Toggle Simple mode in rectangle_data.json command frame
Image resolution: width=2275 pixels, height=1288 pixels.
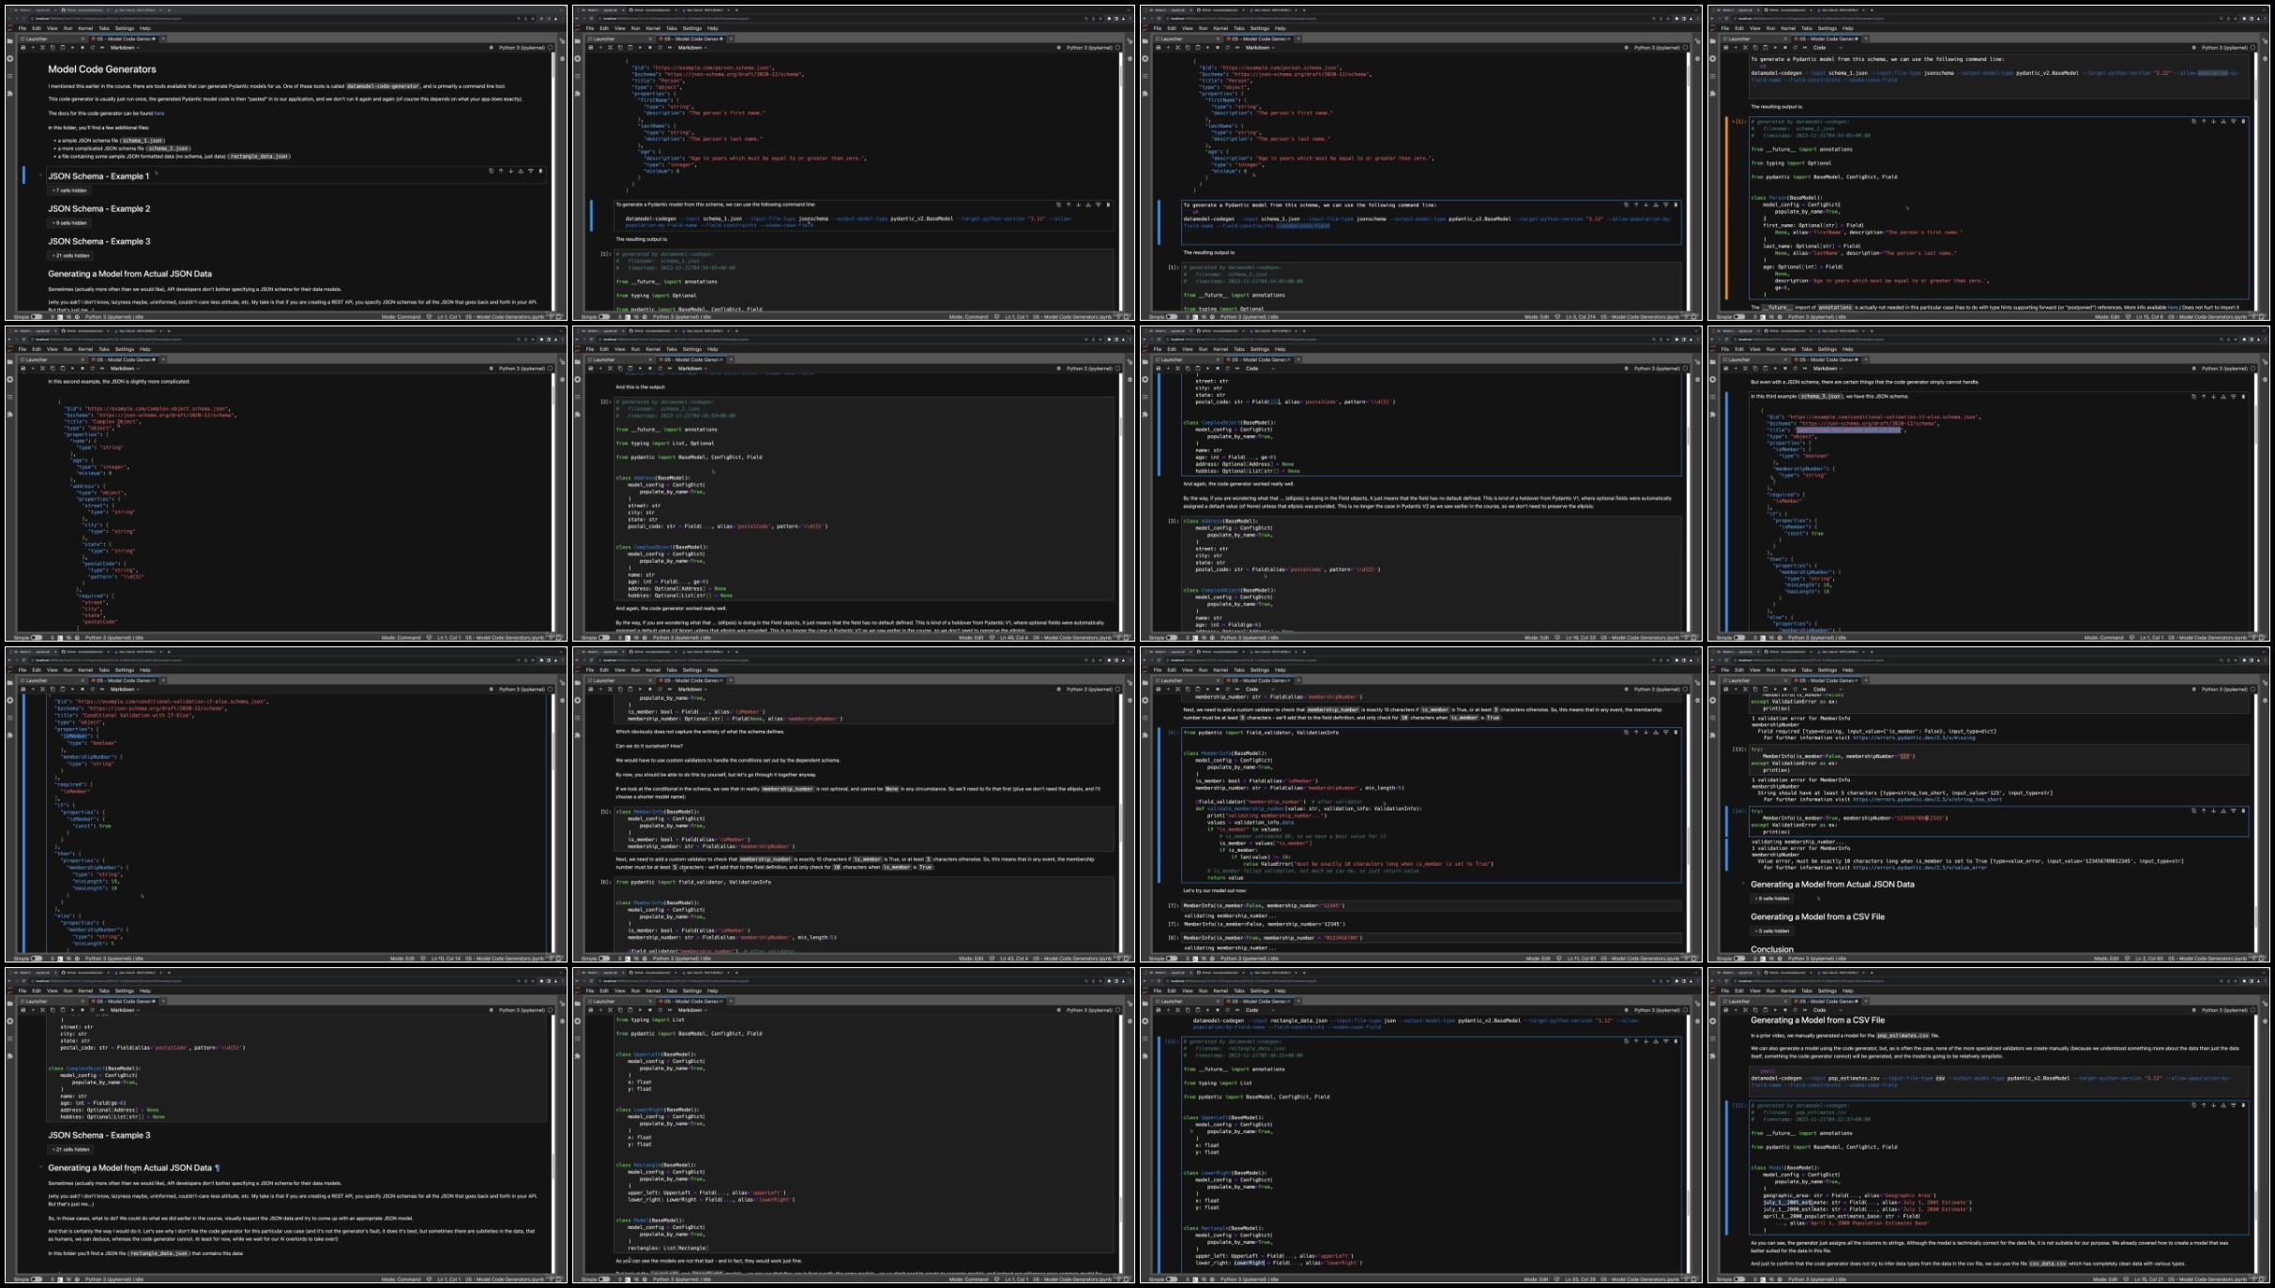[x=1172, y=1280]
